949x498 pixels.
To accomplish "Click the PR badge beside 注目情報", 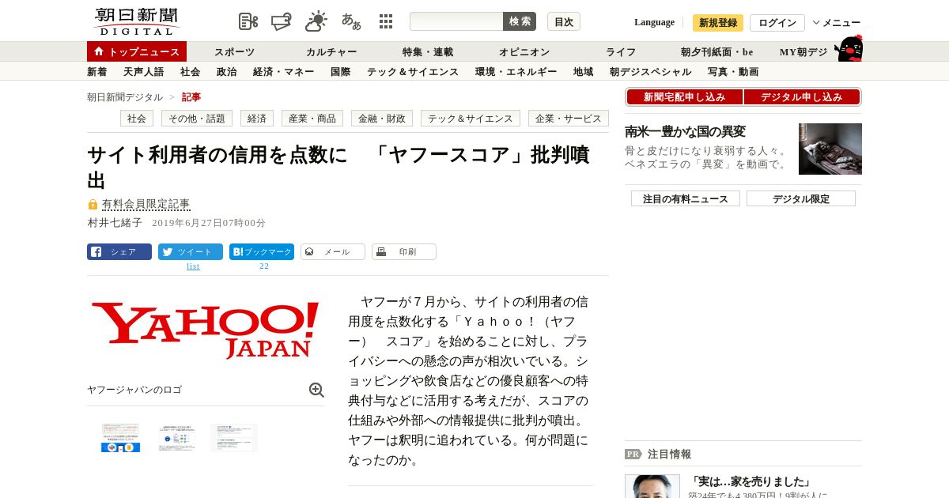I will (633, 454).
